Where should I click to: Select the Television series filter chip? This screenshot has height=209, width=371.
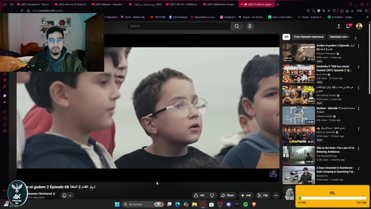339,37
